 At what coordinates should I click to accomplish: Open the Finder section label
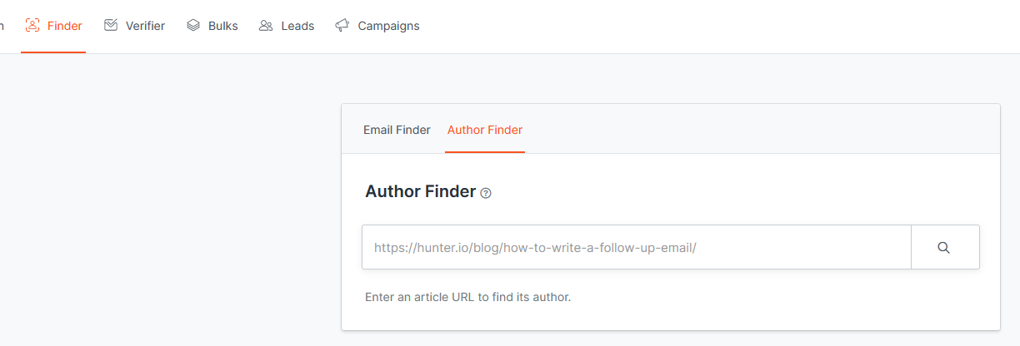(x=65, y=26)
